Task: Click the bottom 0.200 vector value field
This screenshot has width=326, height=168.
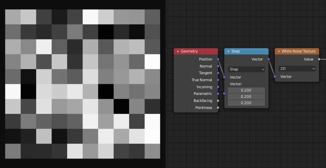Action: [x=246, y=103]
